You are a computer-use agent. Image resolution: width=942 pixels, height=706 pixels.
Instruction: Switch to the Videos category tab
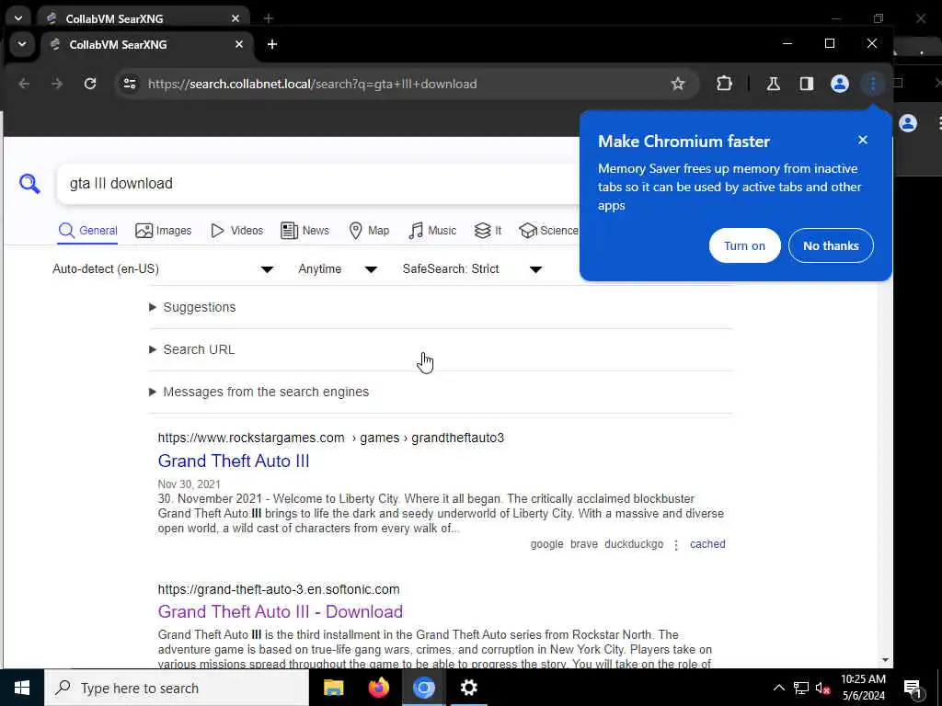[x=236, y=231]
